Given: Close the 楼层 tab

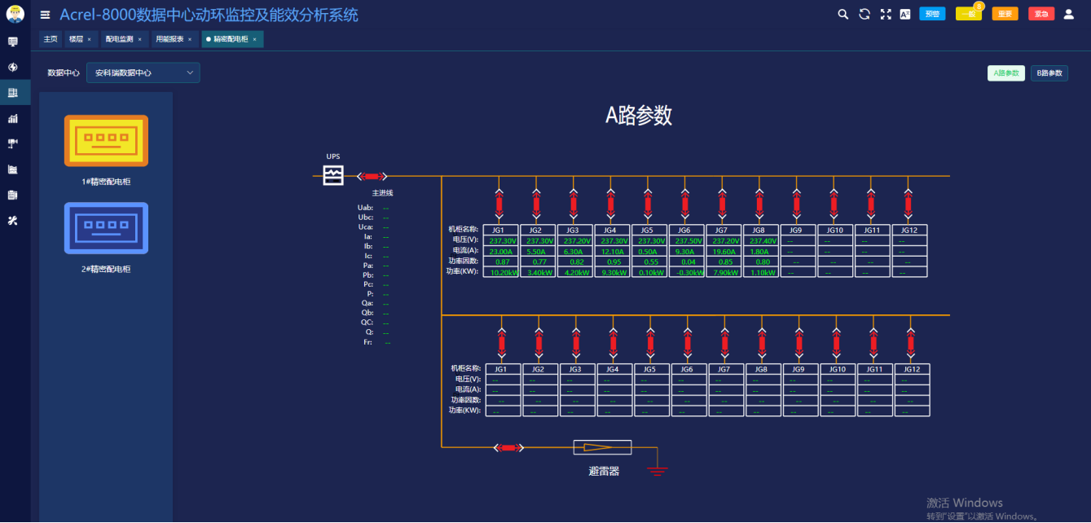Looking at the screenshot, I should [90, 39].
